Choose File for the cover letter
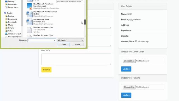Image resolution: width=179 pixels, height=101 pixels. 129,61
